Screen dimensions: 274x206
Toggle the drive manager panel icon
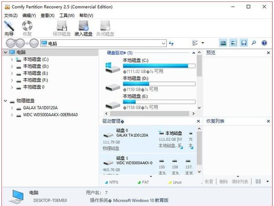tap(223, 43)
